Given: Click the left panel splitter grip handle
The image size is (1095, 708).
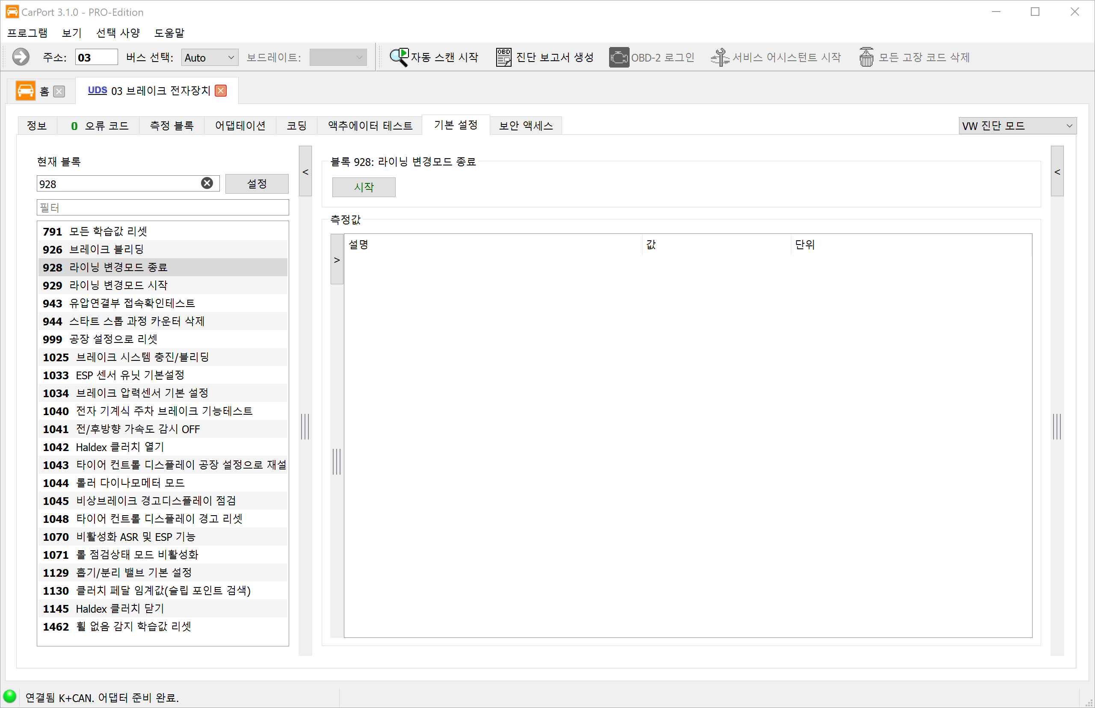Looking at the screenshot, I should tap(305, 427).
